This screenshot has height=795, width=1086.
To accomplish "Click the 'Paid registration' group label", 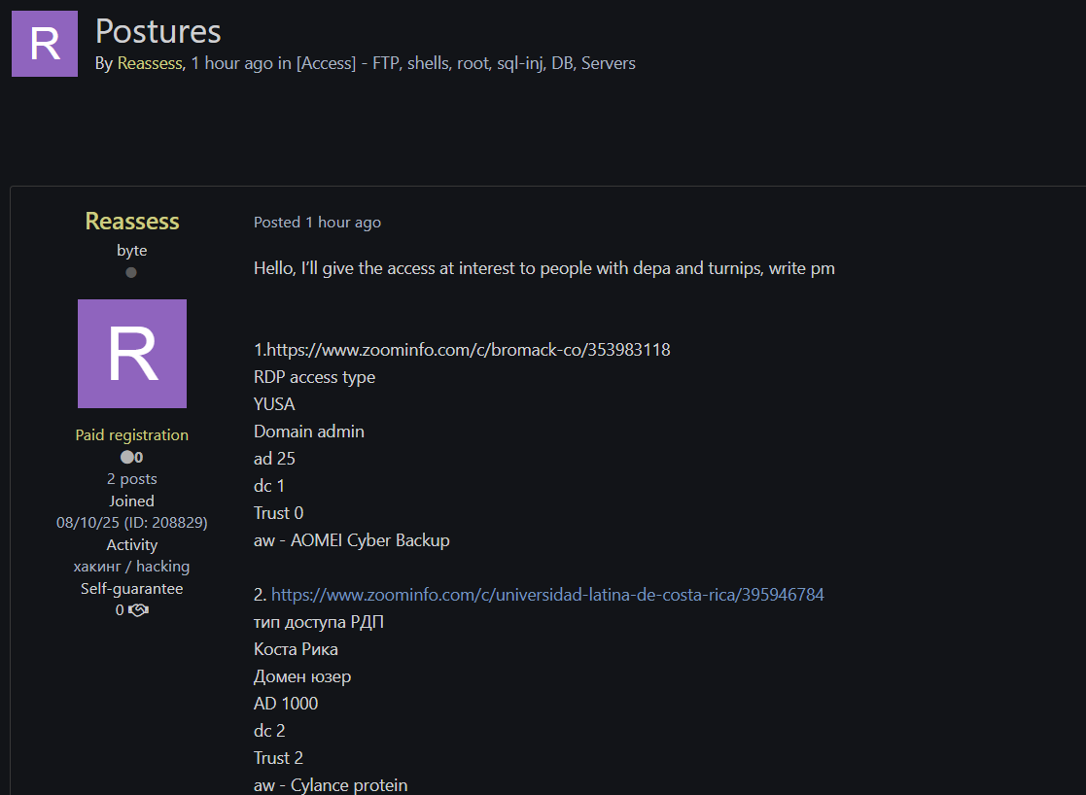I will [132, 435].
